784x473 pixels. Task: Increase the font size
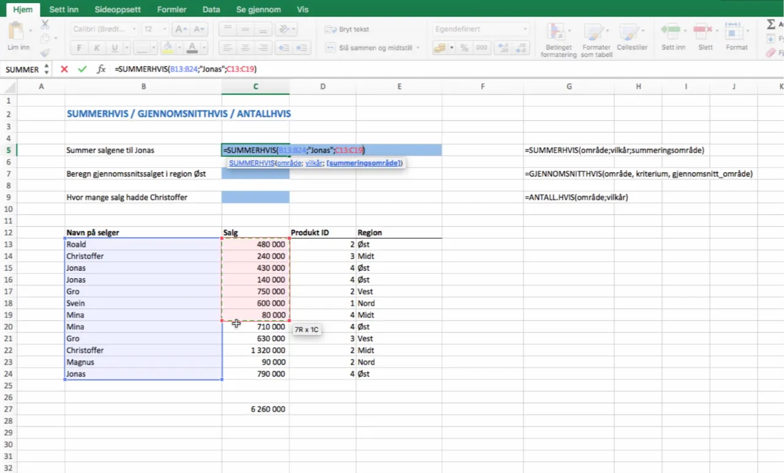tap(180, 29)
